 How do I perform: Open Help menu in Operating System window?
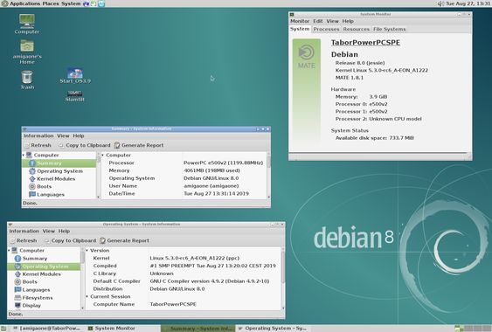[64, 231]
